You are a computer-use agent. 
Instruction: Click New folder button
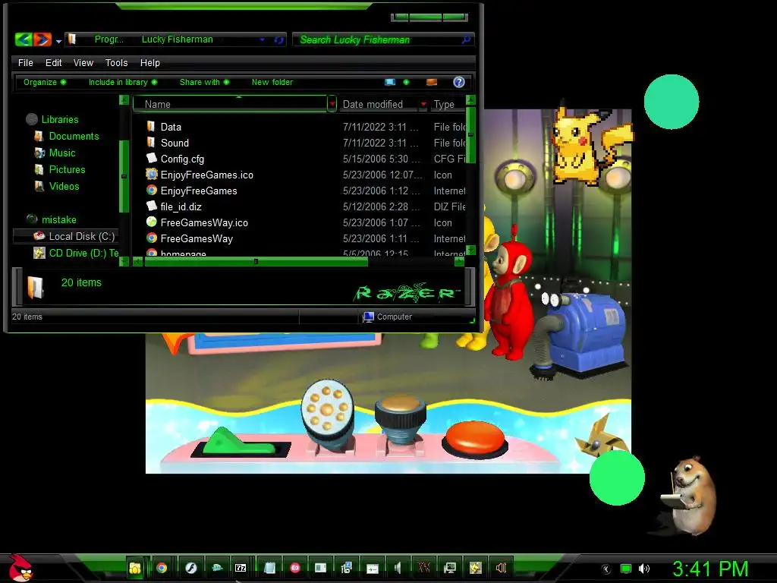pos(272,82)
